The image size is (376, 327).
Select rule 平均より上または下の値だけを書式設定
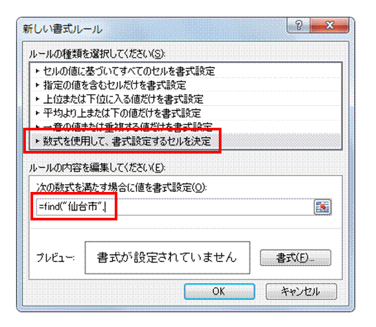(x=186, y=113)
